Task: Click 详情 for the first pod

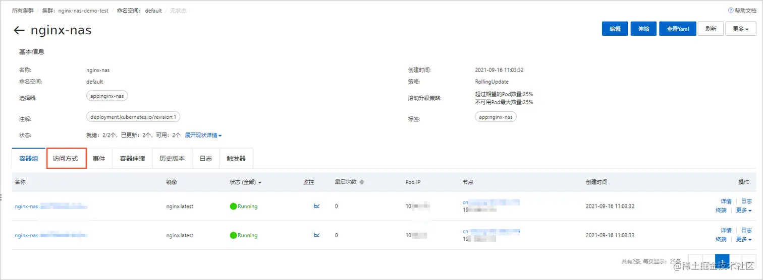Action: 726,201
